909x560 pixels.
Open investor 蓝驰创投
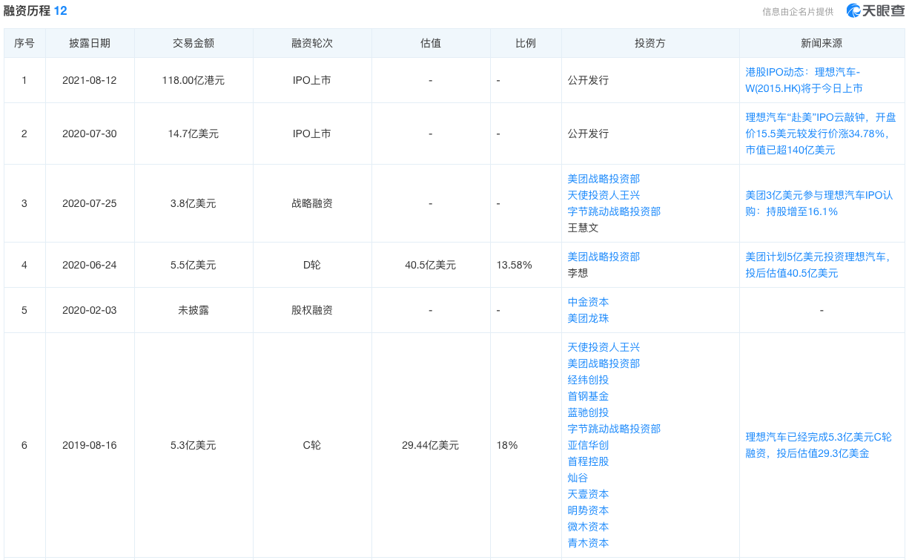(x=588, y=412)
